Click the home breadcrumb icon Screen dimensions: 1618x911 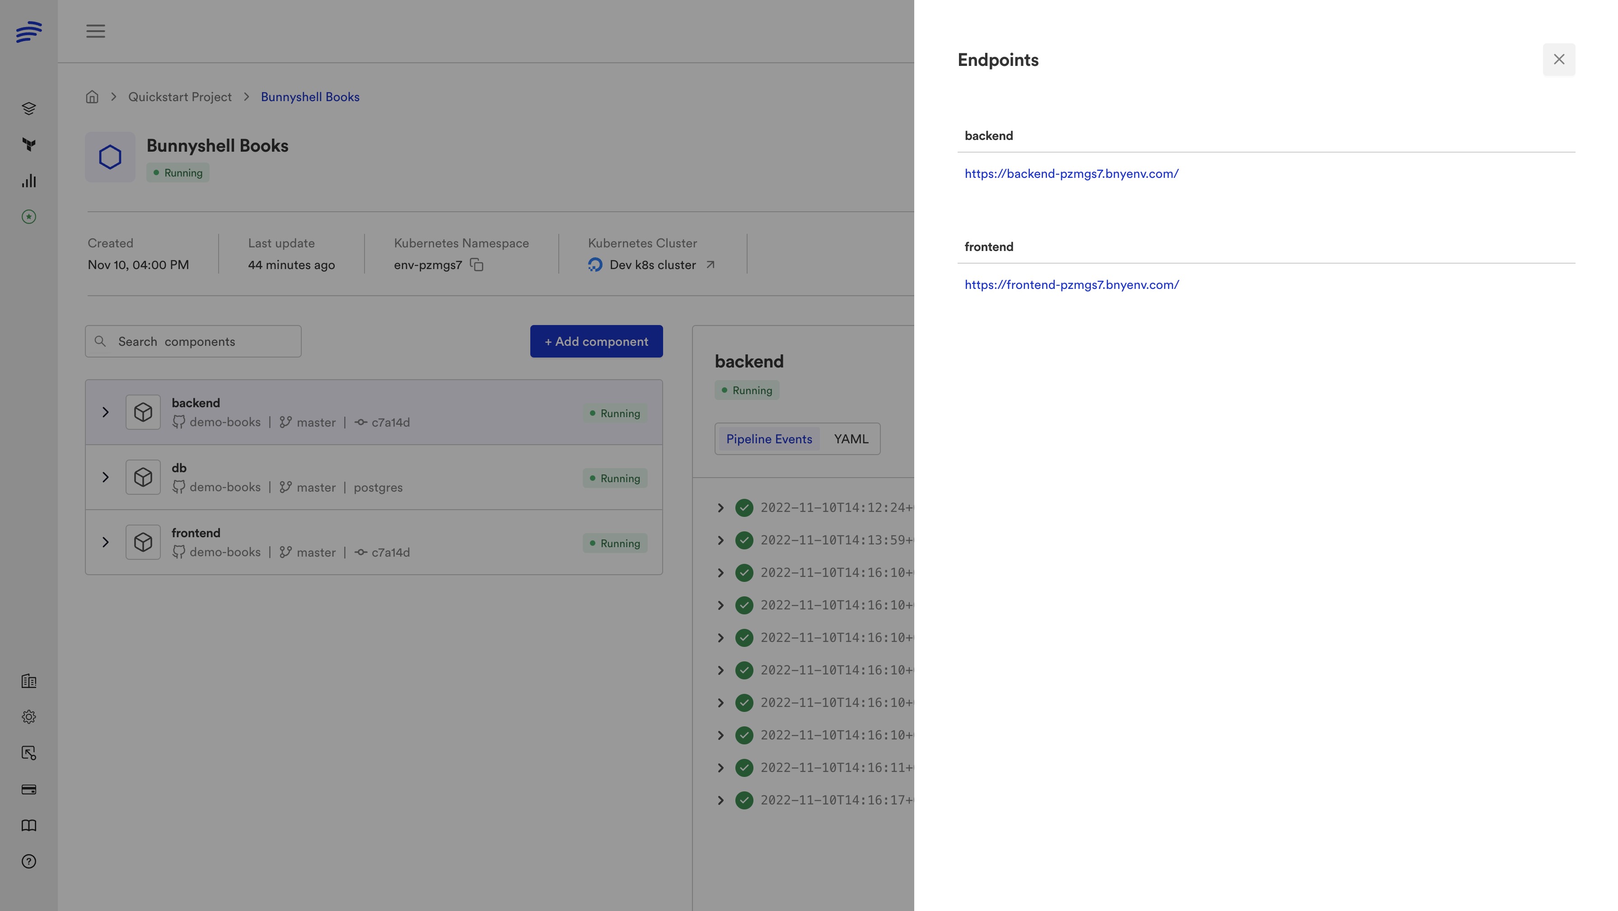[92, 97]
